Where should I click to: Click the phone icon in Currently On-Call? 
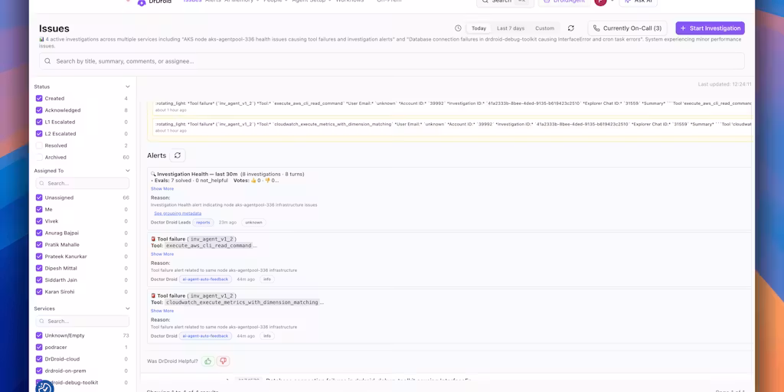click(x=596, y=28)
